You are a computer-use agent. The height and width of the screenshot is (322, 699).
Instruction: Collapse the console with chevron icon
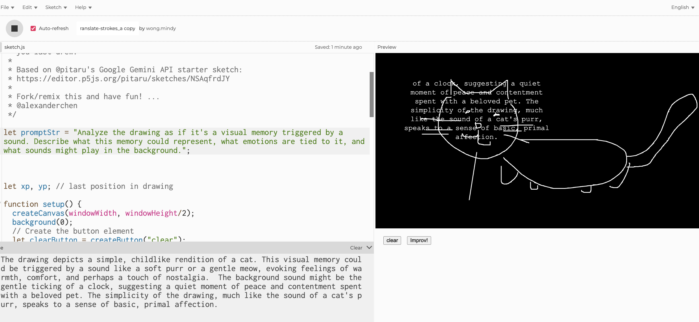[369, 247]
